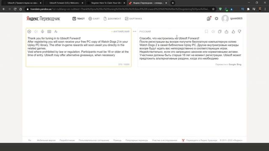This screenshot has height=151, width=269.
Task: Open Разработчикам footer link
Action: pos(67,140)
